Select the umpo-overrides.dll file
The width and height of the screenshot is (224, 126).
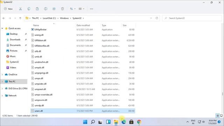point(83,95)
